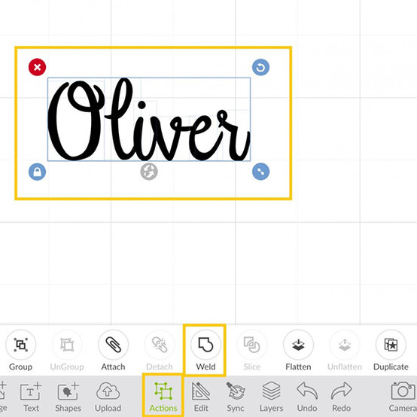Click the resize handle on selection
The image size is (417, 417).
260,172
